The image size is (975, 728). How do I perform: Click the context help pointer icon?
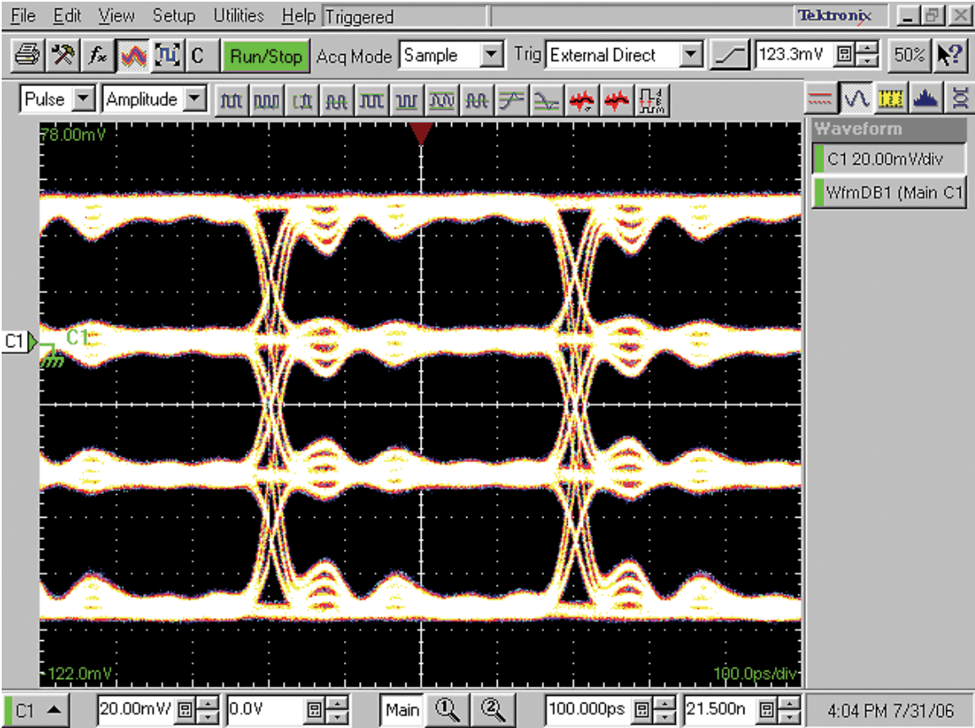(950, 56)
